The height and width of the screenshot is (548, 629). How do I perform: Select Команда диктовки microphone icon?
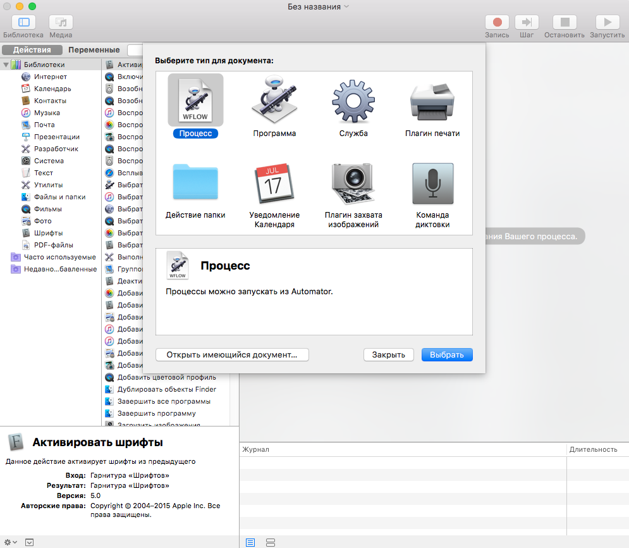(432, 183)
